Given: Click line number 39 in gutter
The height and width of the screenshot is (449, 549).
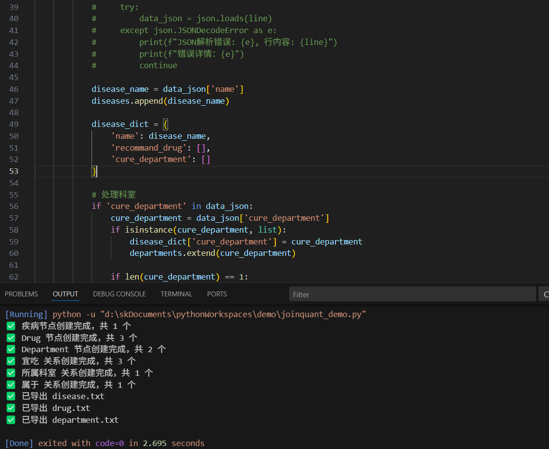Looking at the screenshot, I should pyautogui.click(x=14, y=7).
